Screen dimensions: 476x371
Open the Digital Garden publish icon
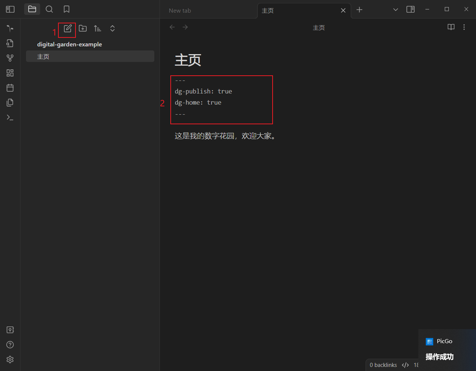10,28
